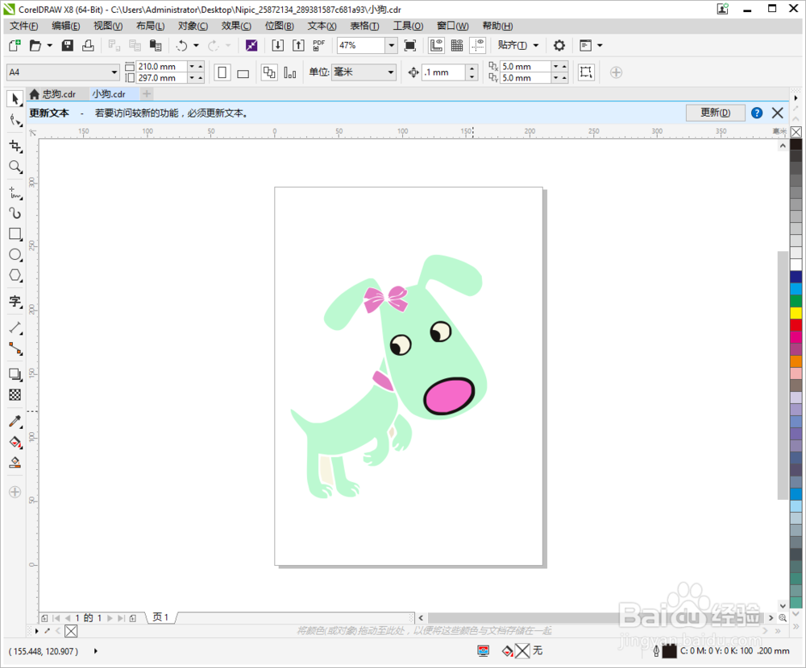Select the Pick tool

coord(15,98)
